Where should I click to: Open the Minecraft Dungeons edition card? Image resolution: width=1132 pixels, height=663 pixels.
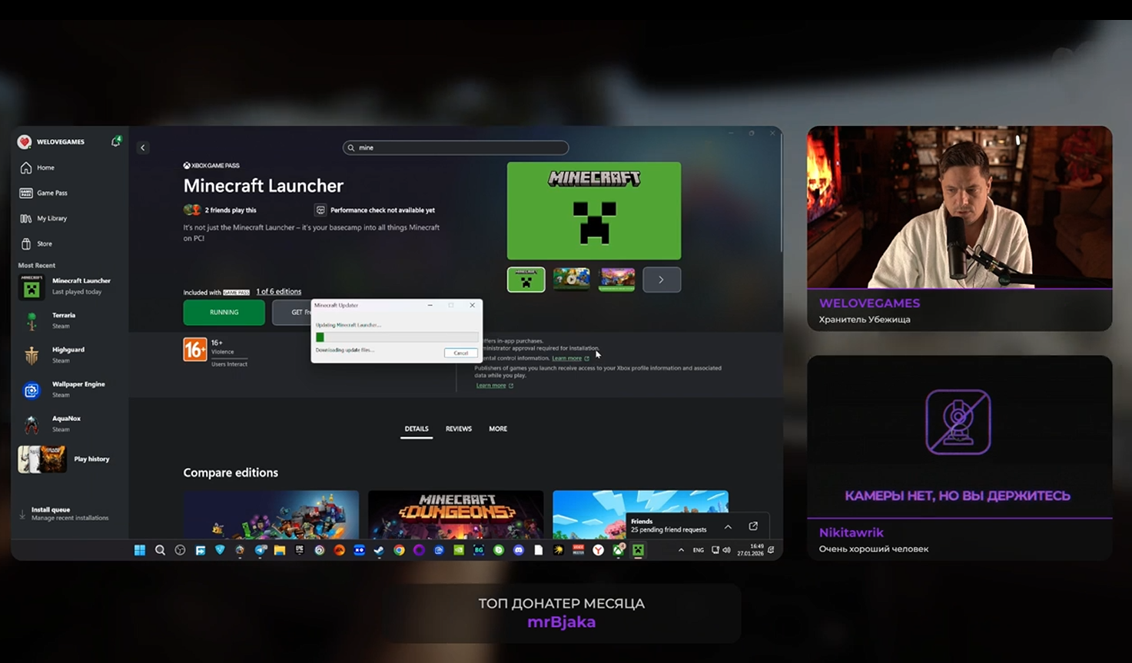pos(456,515)
